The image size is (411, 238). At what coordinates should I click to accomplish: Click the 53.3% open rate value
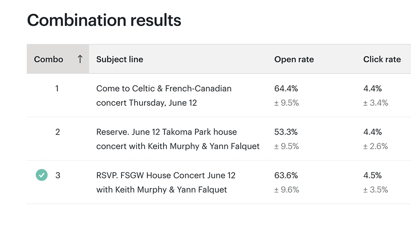point(286,132)
